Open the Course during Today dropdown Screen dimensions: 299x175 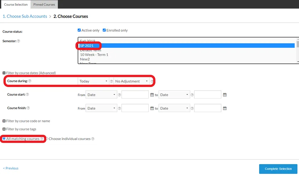coord(93,81)
